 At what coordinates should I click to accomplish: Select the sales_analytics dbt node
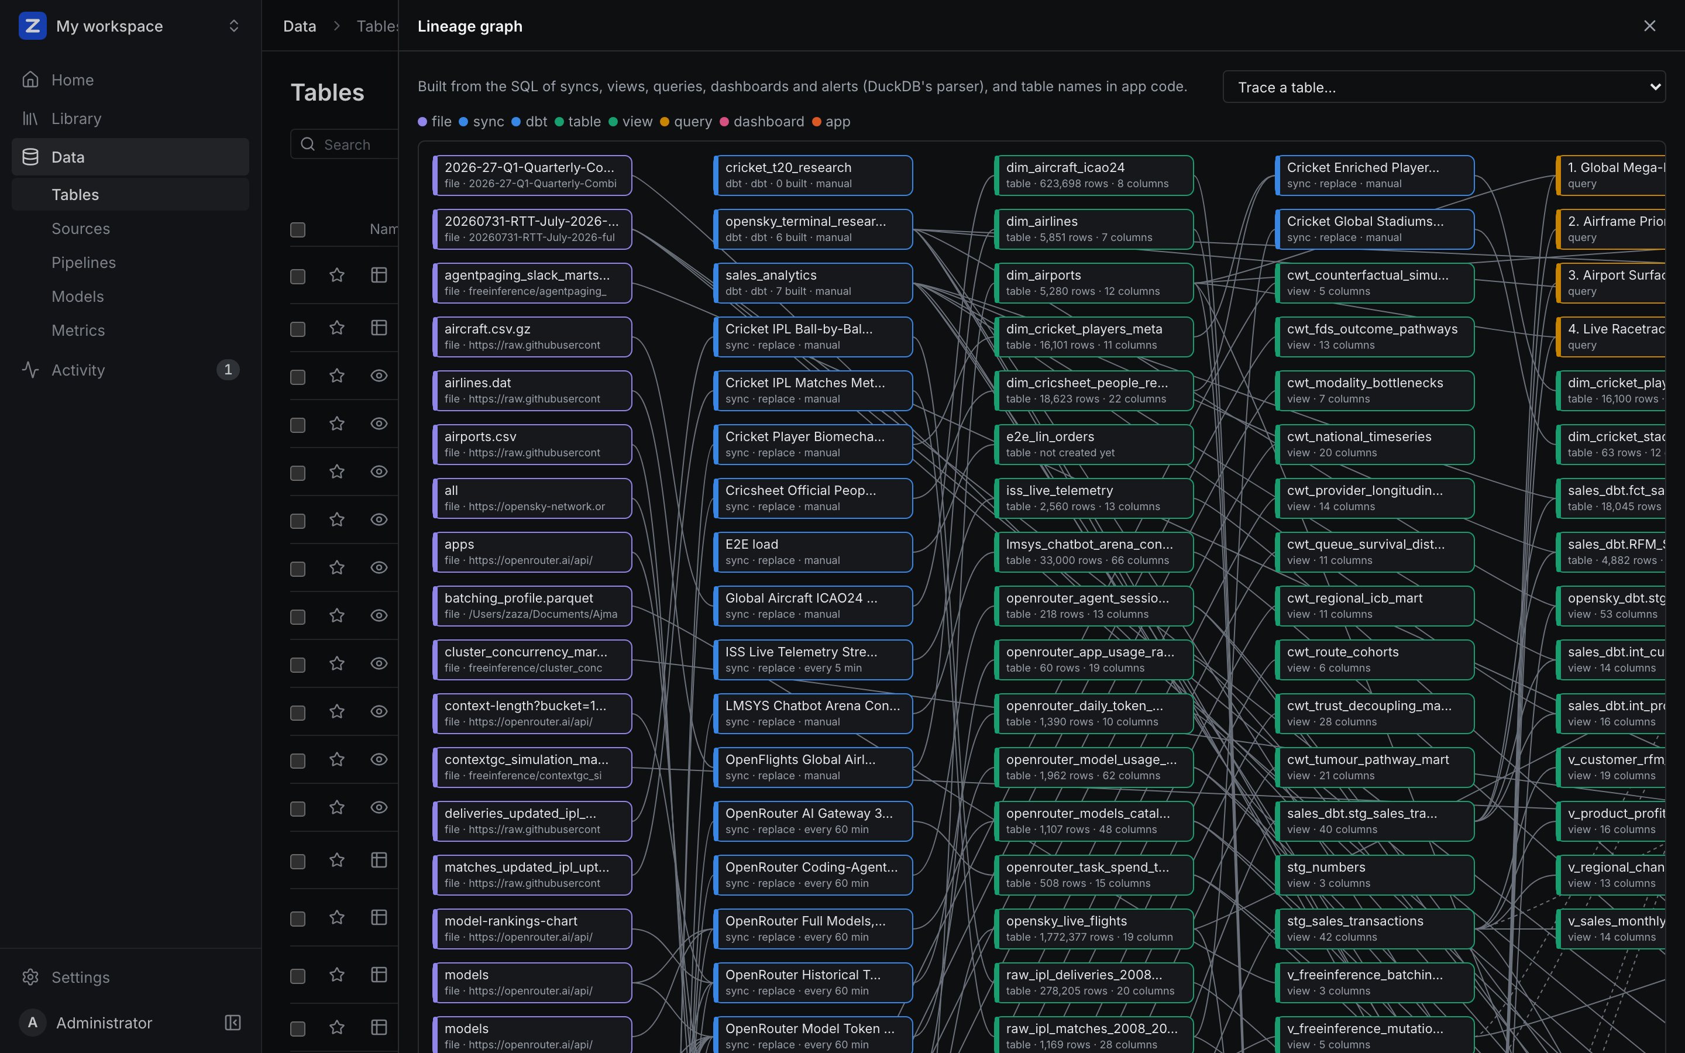pos(813,283)
